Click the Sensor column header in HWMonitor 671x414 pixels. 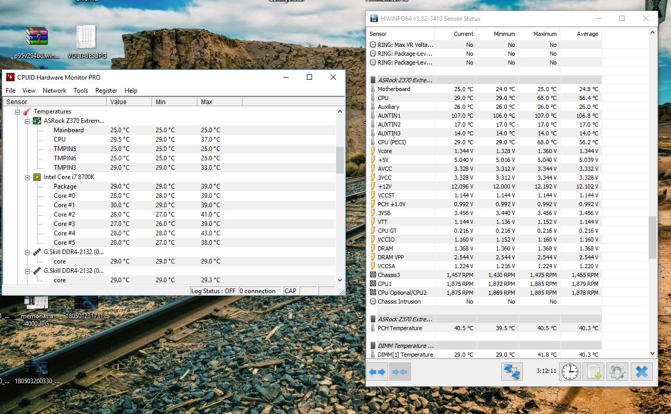coord(55,102)
